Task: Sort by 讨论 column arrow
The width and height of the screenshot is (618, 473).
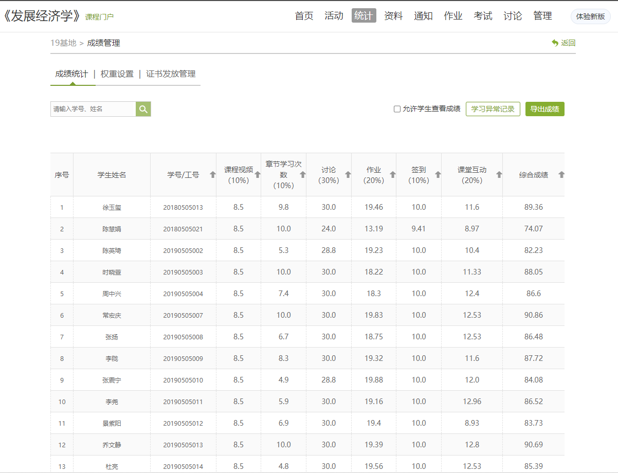Action: click(348, 175)
